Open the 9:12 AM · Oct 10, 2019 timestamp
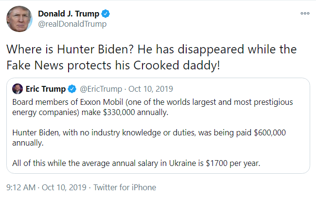 [x=46, y=187]
